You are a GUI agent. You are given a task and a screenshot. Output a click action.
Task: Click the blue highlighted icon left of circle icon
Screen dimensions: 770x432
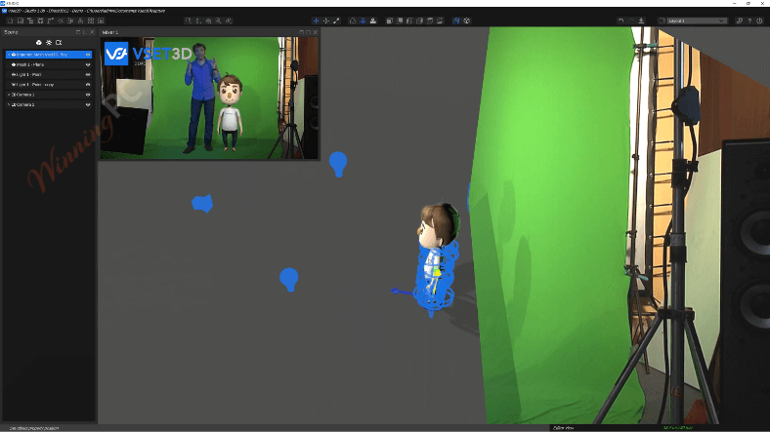[x=456, y=20]
